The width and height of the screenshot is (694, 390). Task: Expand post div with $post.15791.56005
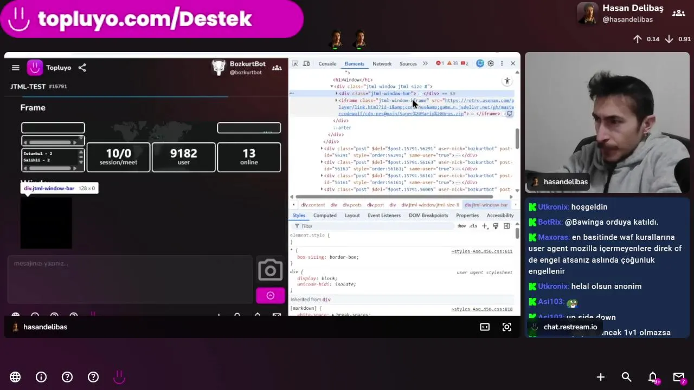pos(322,190)
